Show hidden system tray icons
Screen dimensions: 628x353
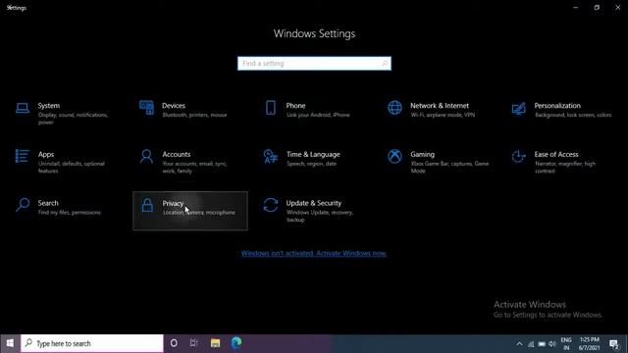coord(519,344)
